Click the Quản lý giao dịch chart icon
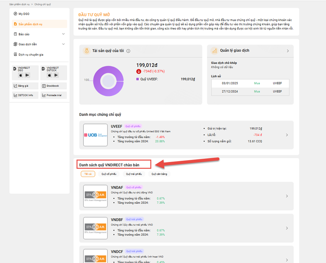 [215, 51]
